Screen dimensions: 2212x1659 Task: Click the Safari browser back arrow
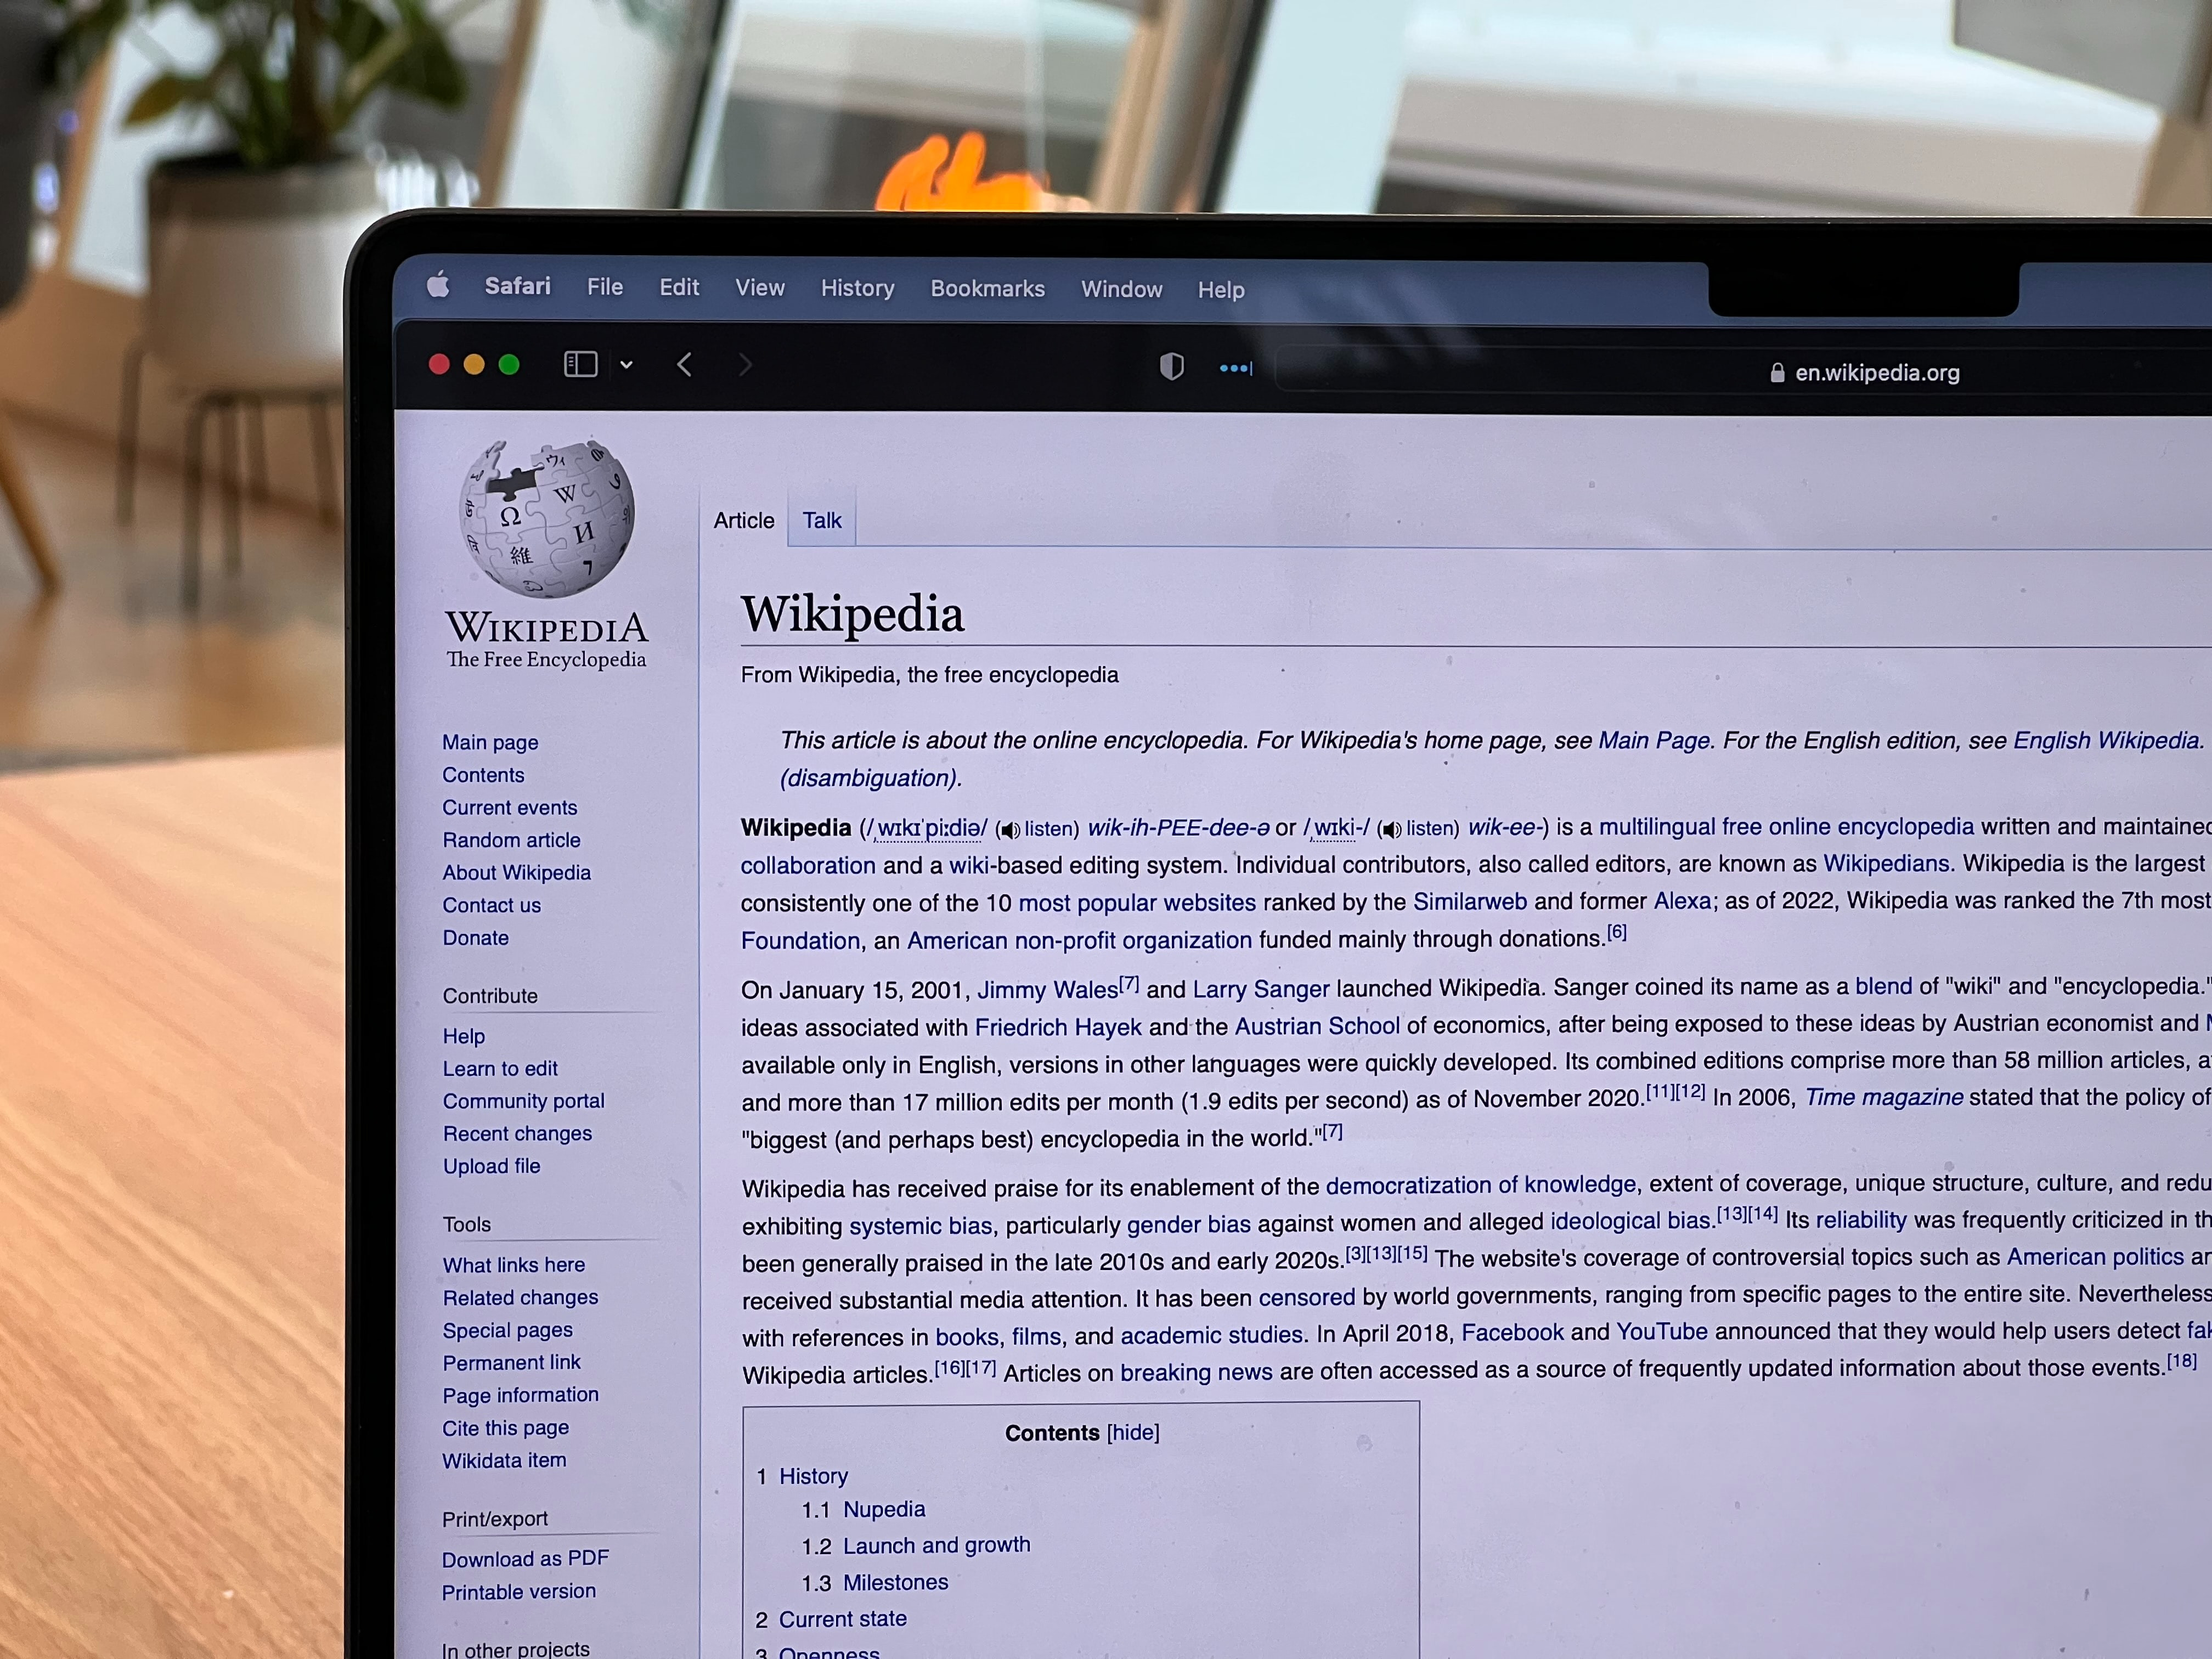(686, 366)
